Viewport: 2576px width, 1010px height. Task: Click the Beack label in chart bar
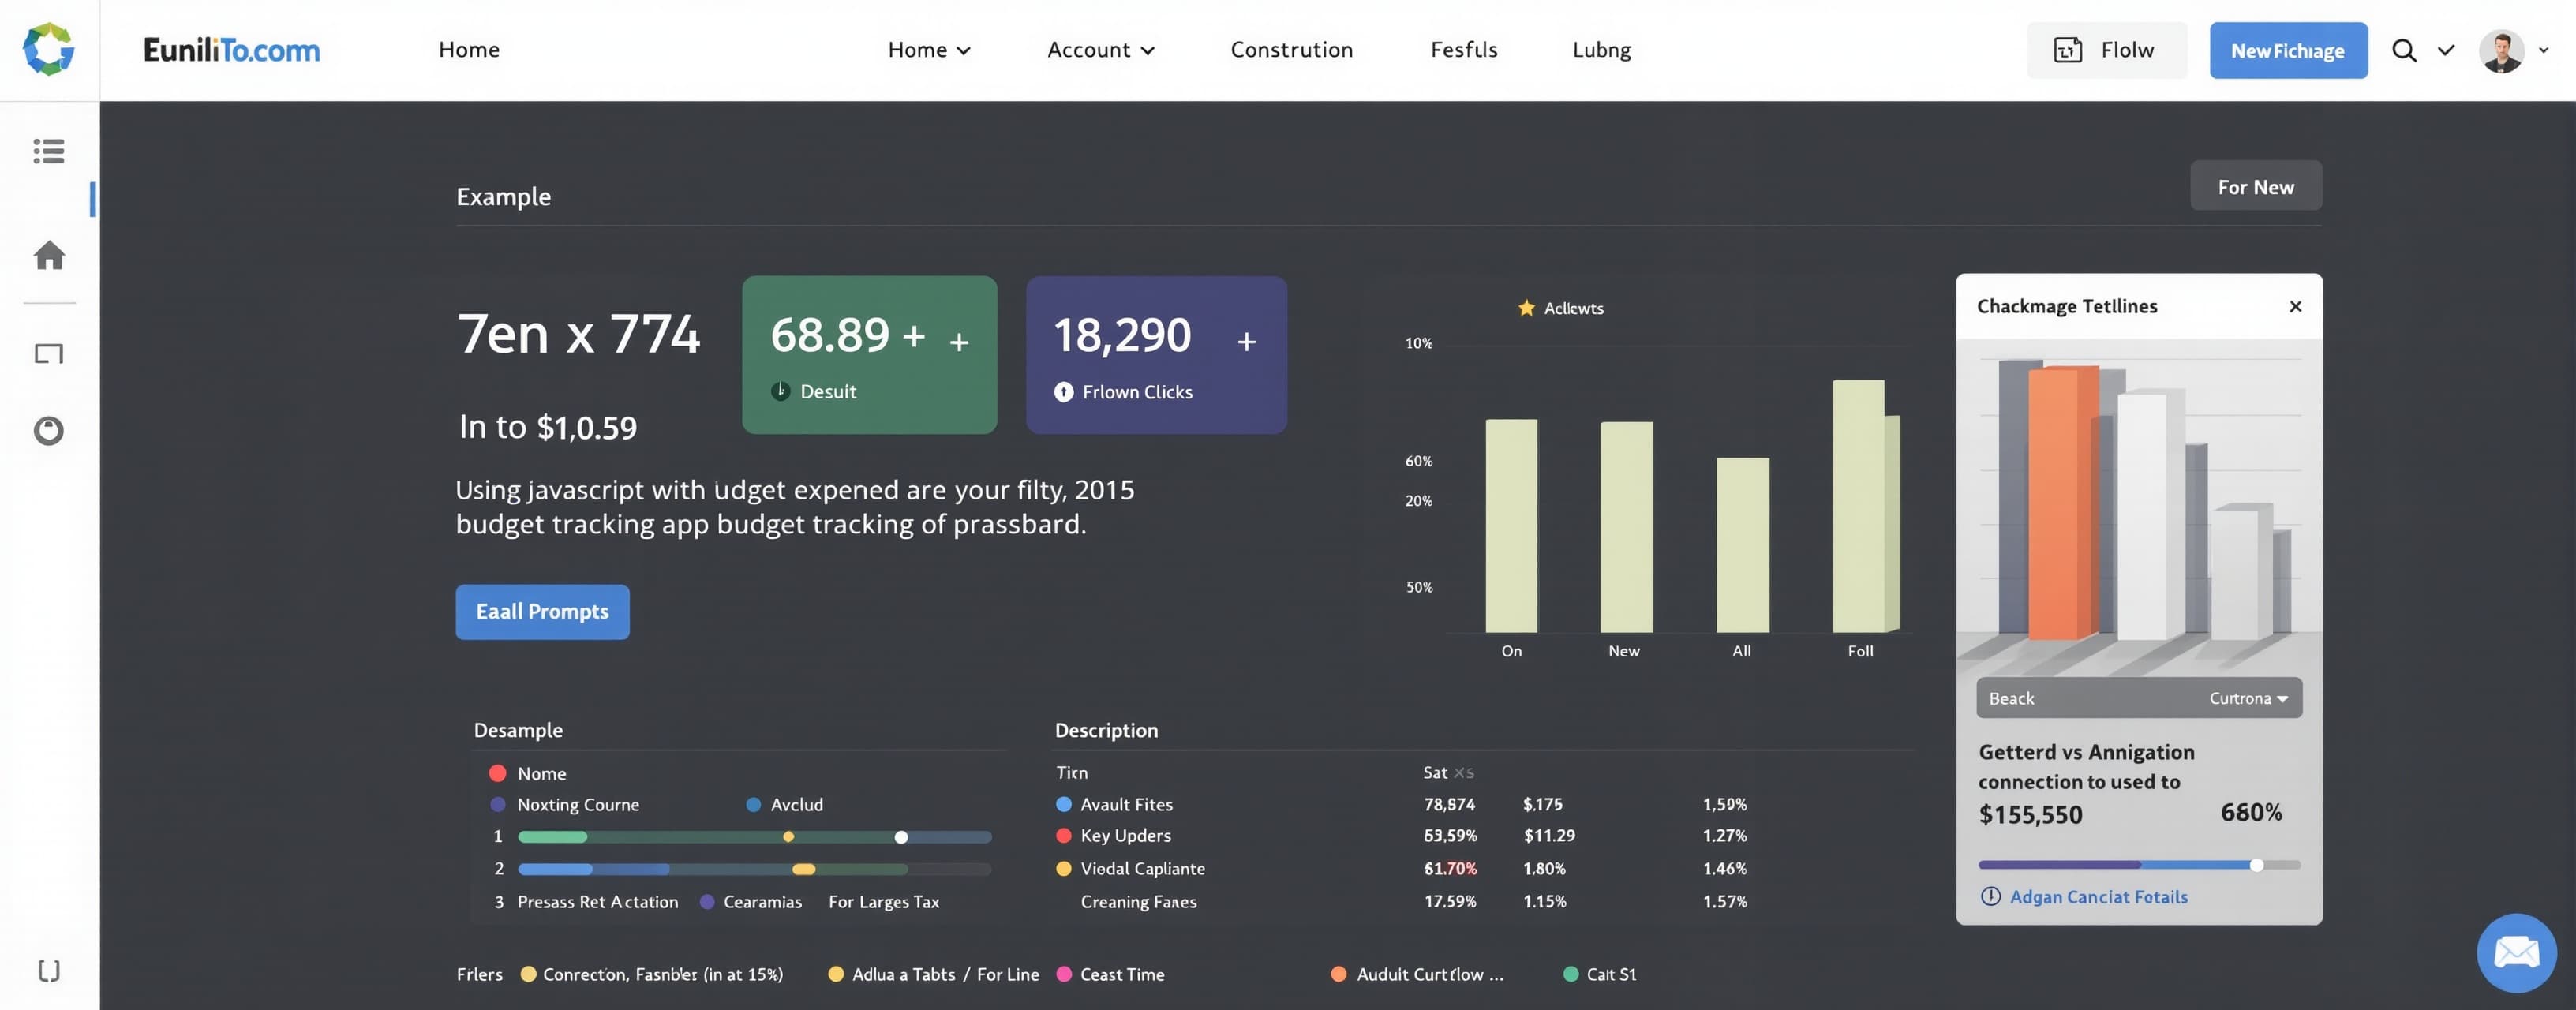pyautogui.click(x=2010, y=698)
